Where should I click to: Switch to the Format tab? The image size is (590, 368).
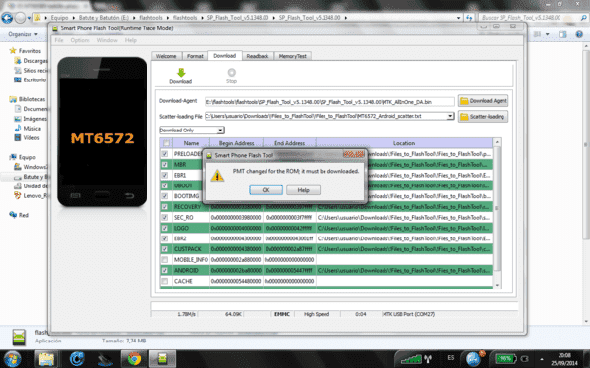coord(195,56)
